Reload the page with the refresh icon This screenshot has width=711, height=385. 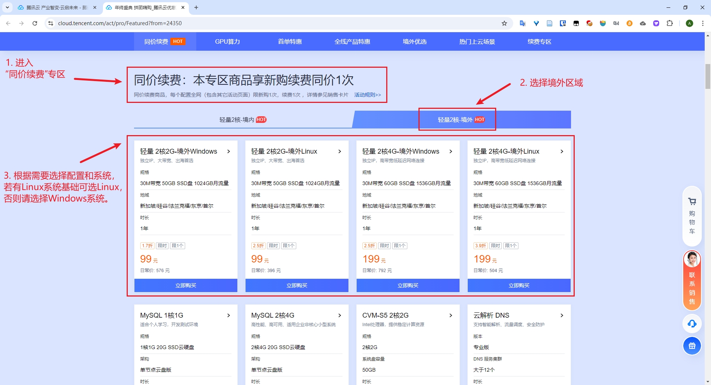pos(35,23)
